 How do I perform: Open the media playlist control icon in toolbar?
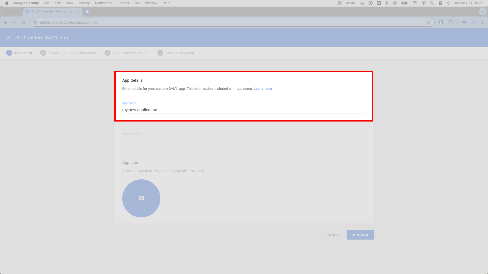pyautogui.click(x=464, y=22)
